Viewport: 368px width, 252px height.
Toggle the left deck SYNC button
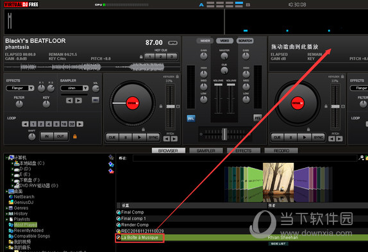click(153, 137)
